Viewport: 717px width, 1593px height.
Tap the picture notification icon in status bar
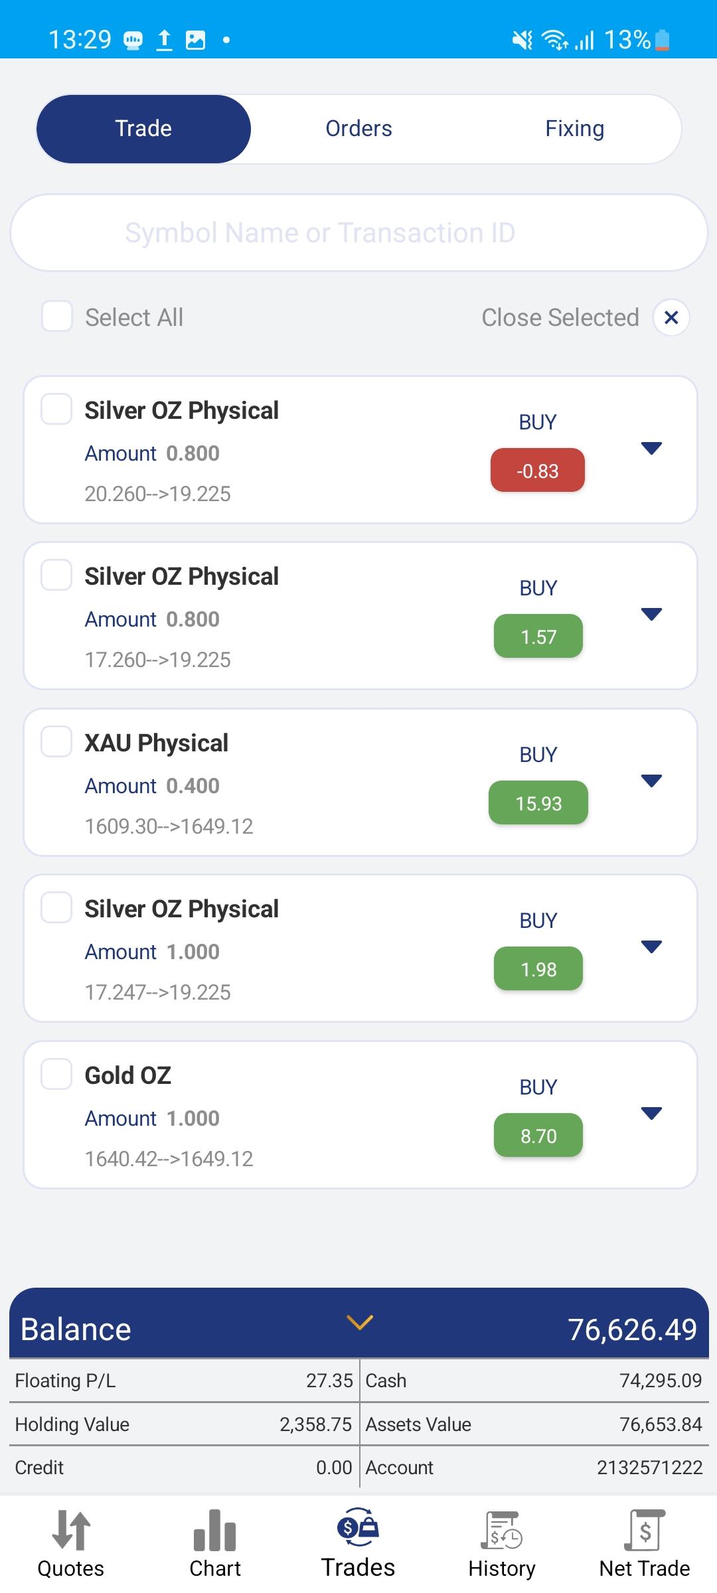195,40
